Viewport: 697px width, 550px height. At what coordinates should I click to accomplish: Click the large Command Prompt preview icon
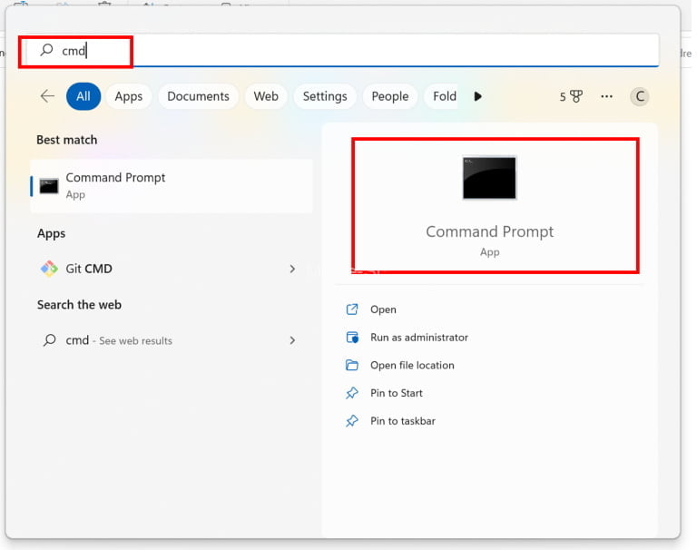tap(489, 178)
